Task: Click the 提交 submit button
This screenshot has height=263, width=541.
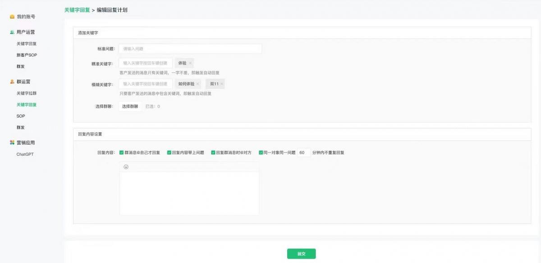Action: [x=302, y=254]
